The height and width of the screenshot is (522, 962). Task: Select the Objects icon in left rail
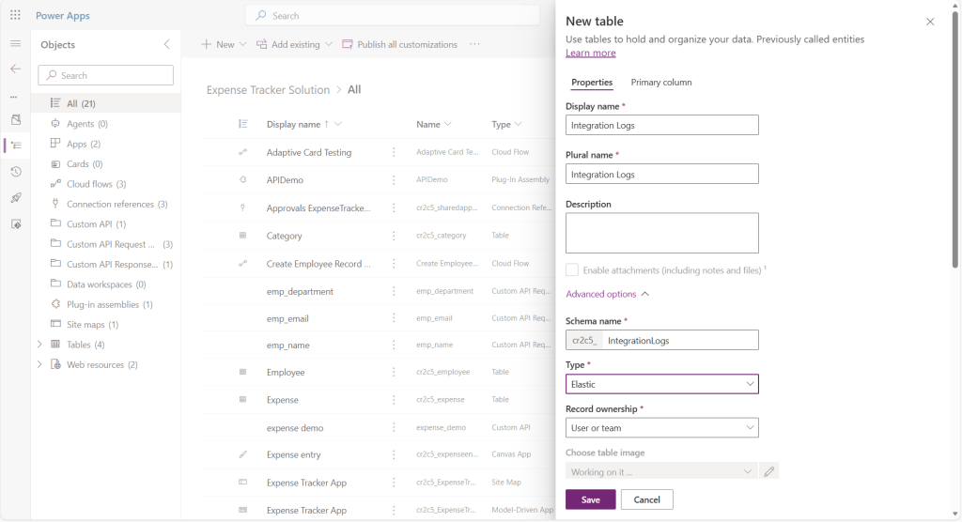pyautogui.click(x=16, y=146)
